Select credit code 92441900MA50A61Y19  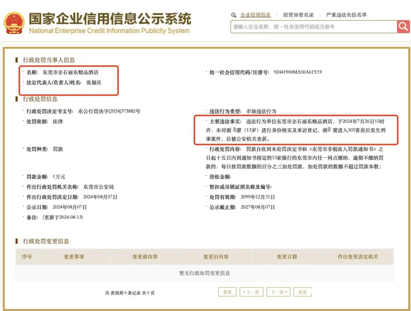[x=298, y=72]
